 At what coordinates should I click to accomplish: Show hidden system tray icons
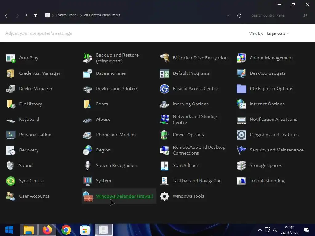(260, 230)
